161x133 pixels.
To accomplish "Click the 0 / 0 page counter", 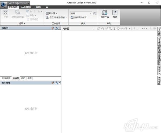I will click(144, 29).
